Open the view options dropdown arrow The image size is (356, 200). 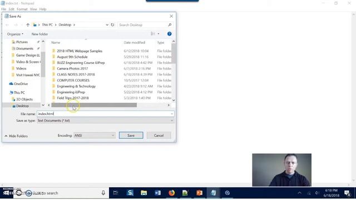click(x=158, y=34)
